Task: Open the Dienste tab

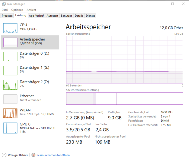Action: coord(90,16)
